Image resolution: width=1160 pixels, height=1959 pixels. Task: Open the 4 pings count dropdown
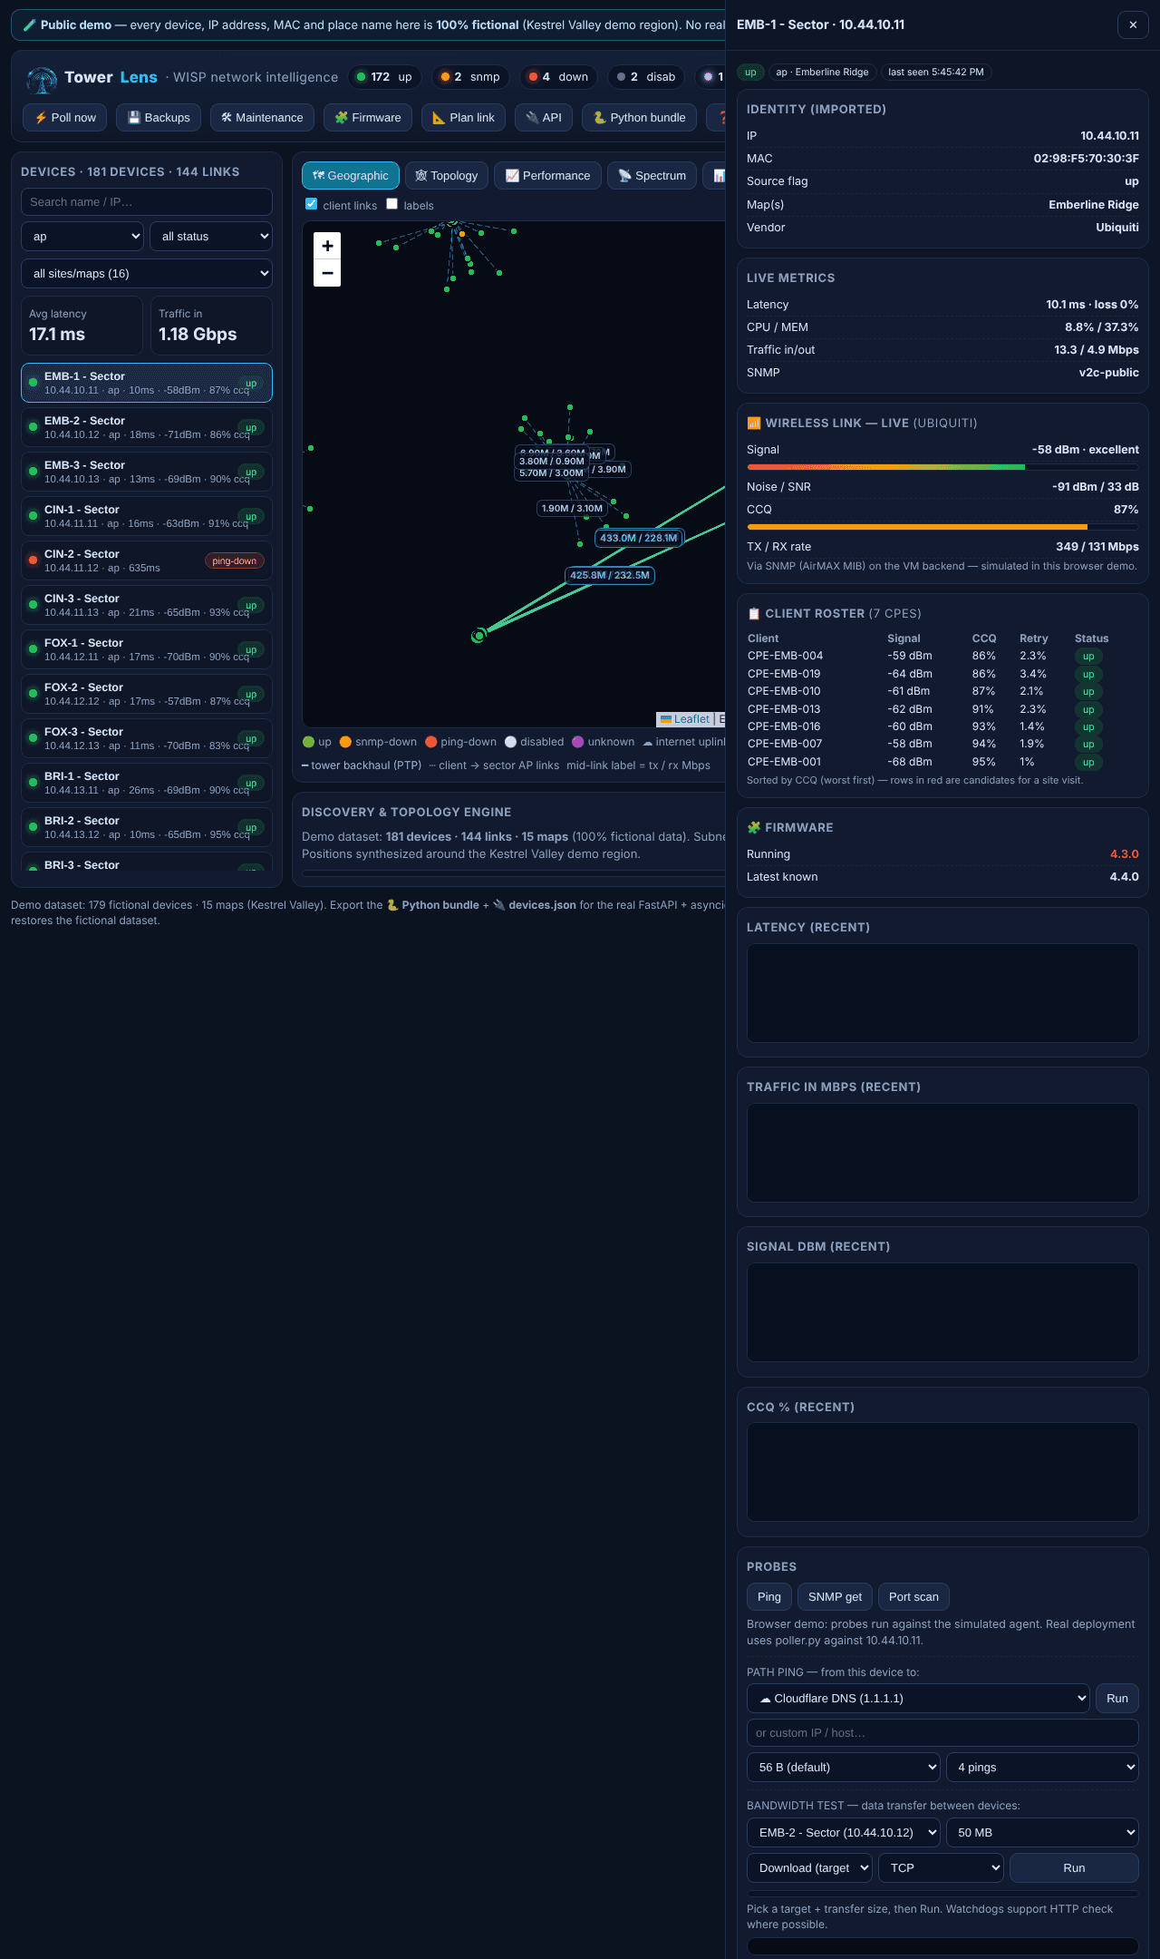(x=1042, y=1768)
